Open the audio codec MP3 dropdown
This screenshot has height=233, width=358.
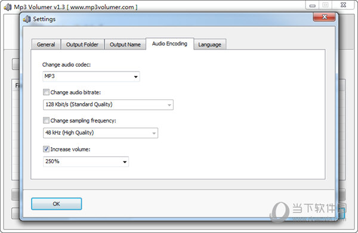tap(91, 76)
